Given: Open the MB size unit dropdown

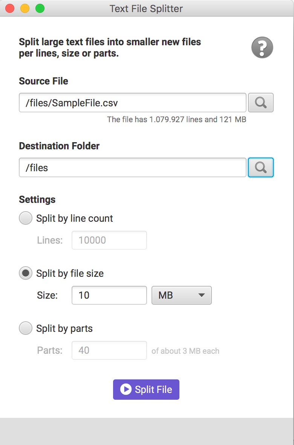Looking at the screenshot, I should point(181,295).
